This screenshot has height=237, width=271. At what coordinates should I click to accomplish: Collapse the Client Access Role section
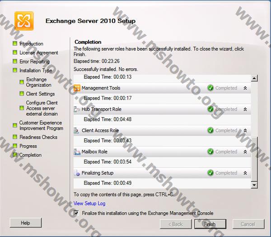(x=245, y=131)
